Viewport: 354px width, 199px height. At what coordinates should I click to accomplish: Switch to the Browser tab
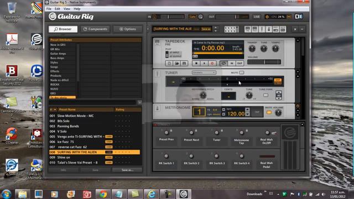[x=63, y=29]
